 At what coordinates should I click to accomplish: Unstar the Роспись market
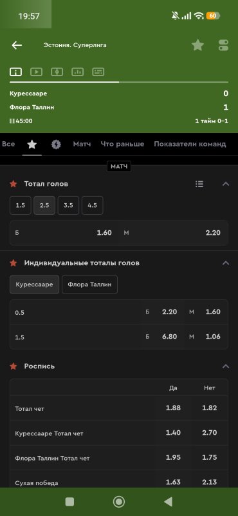[13, 366]
